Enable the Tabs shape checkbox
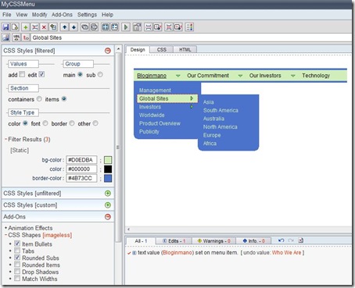The height and width of the screenshot is (288, 355). pos(17,251)
